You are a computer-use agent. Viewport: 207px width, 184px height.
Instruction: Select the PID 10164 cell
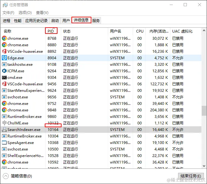click(53, 130)
